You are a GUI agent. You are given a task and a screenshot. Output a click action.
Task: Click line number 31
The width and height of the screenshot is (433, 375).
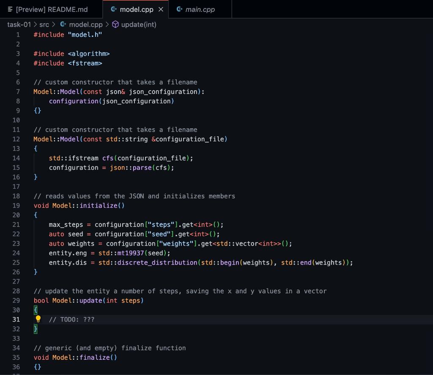click(16, 319)
